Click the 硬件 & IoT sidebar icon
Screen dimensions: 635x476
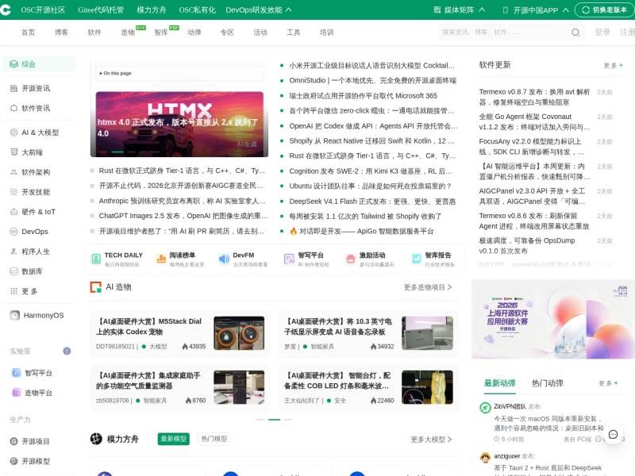pyautogui.click(x=13, y=212)
